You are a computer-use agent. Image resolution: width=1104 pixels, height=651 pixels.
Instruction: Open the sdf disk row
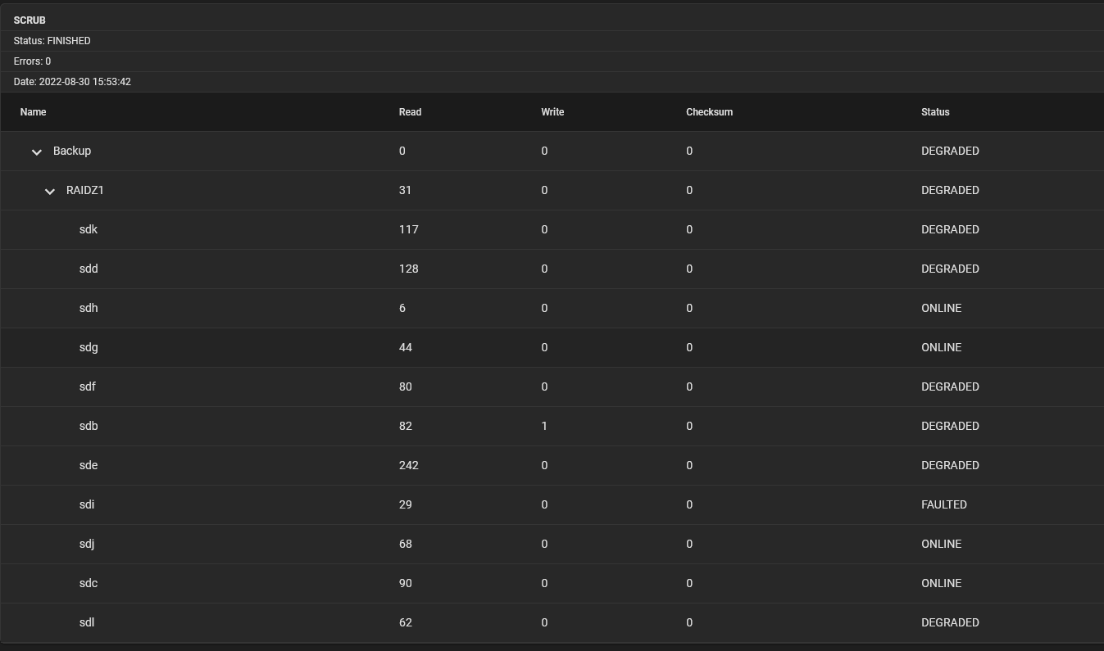(x=88, y=387)
